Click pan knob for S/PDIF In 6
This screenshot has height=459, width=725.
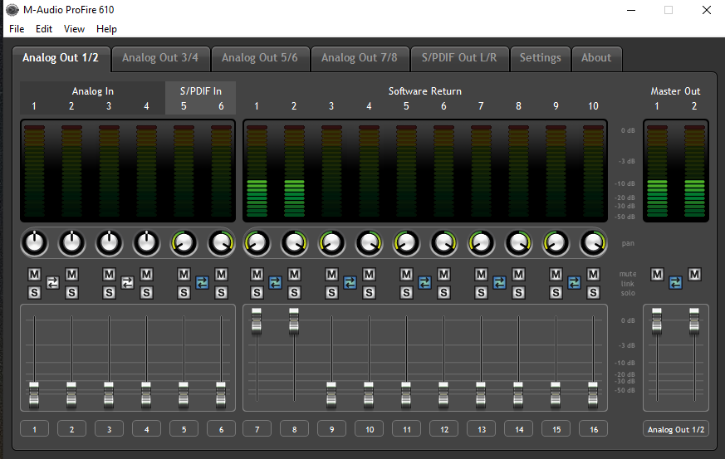222,242
